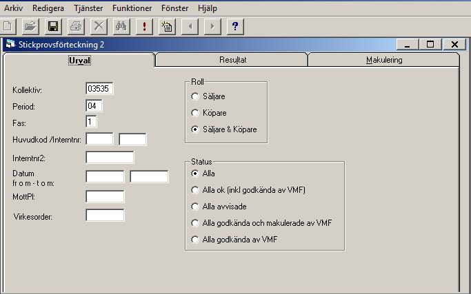The width and height of the screenshot is (471, 294).
Task: Save using the floppy disk icon
Action: coord(53,27)
